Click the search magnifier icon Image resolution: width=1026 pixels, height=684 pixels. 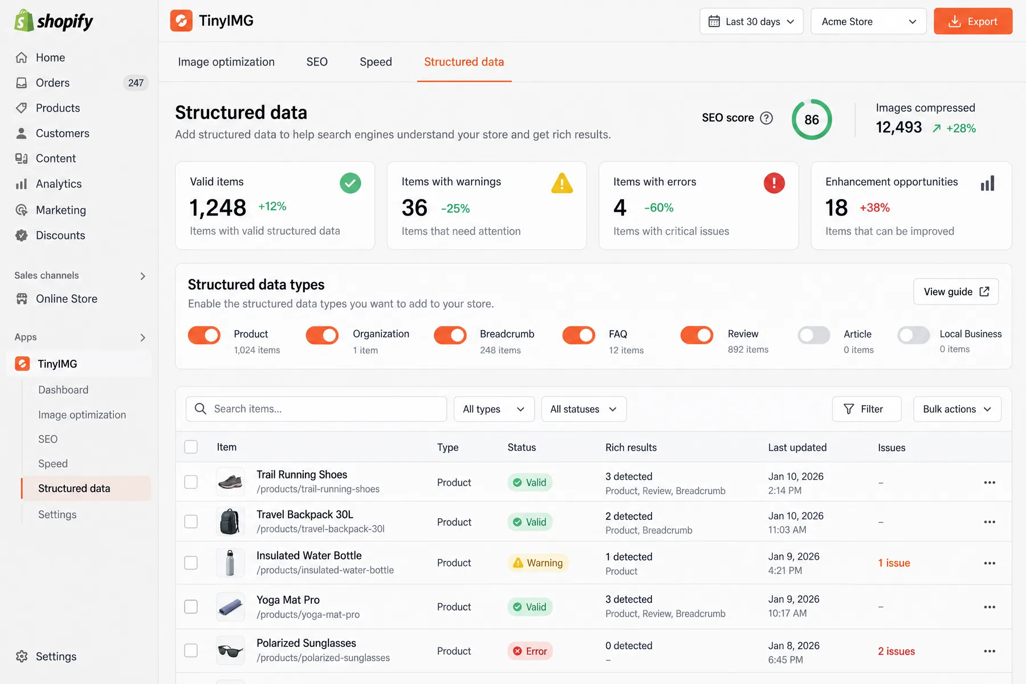click(x=201, y=409)
